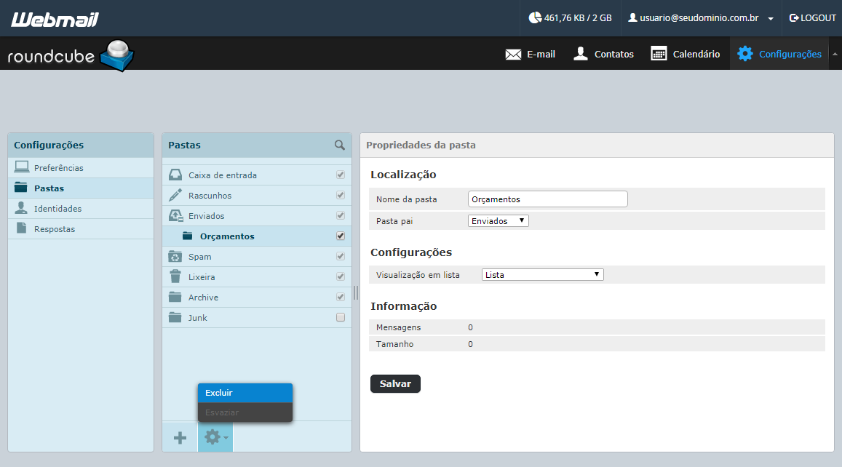This screenshot has width=842, height=467.
Task: Click the Salvar button
Action: [x=395, y=384]
